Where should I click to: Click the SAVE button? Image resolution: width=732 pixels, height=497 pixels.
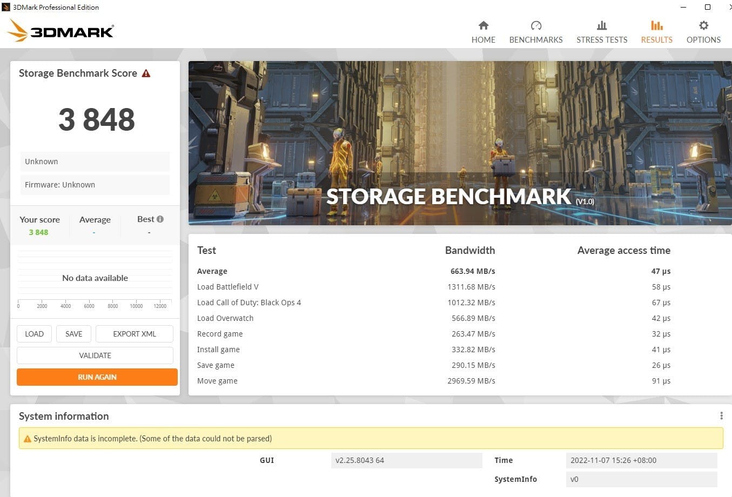(x=74, y=334)
